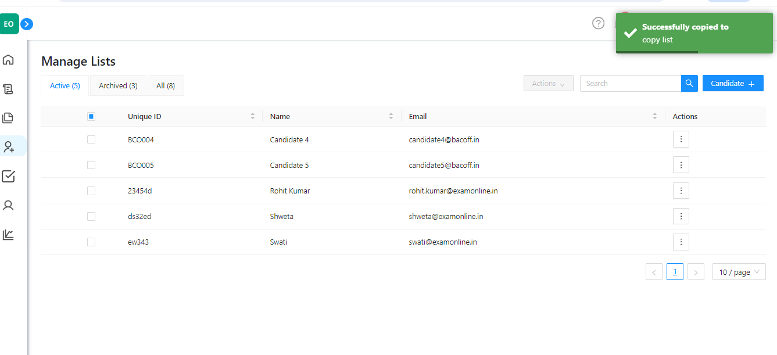Check the box for BCO005 row
777x355 pixels.
pos(91,165)
